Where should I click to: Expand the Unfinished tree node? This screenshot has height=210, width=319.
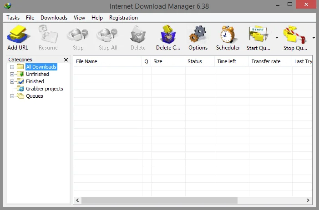pyautogui.click(x=12, y=74)
